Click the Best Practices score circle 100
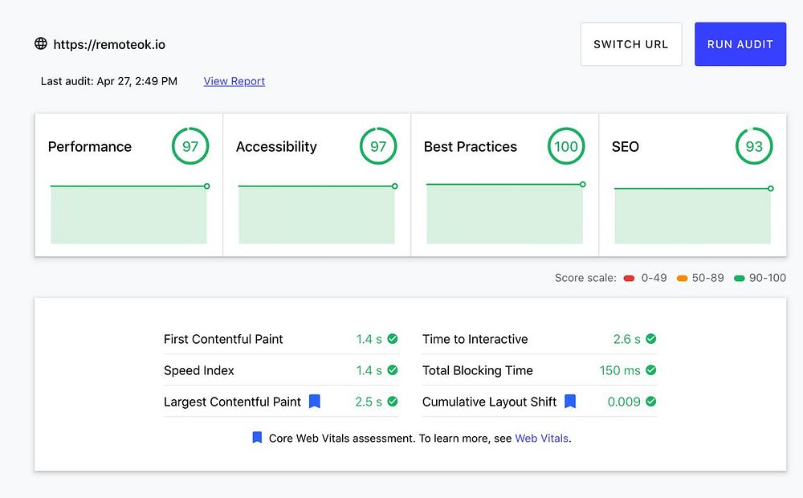803x498 pixels. pos(566,146)
